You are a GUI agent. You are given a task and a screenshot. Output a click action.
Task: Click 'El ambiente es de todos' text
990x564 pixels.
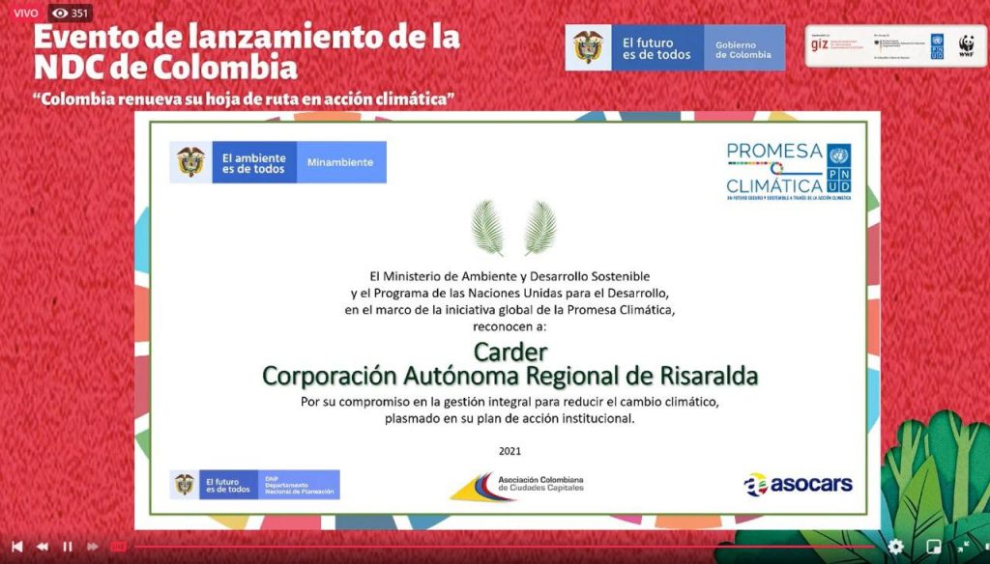(x=254, y=163)
